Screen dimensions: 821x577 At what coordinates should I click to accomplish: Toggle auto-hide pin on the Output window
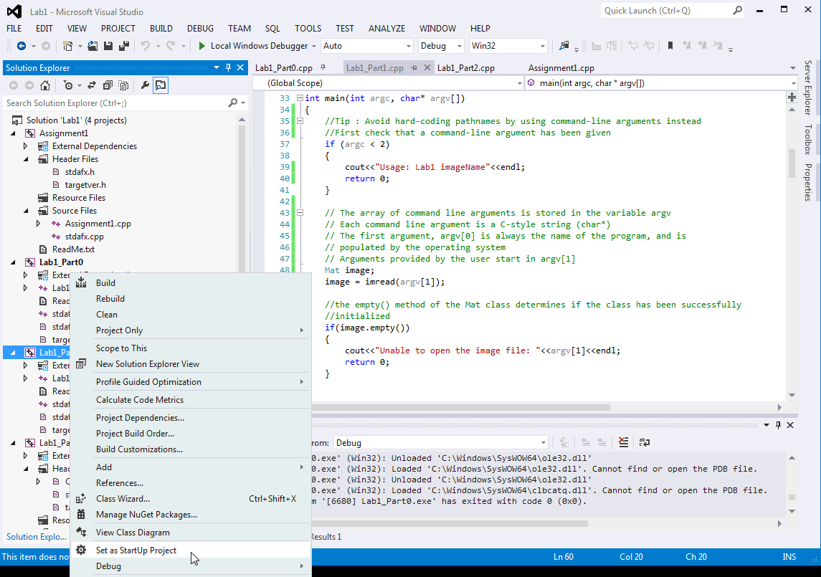777,425
